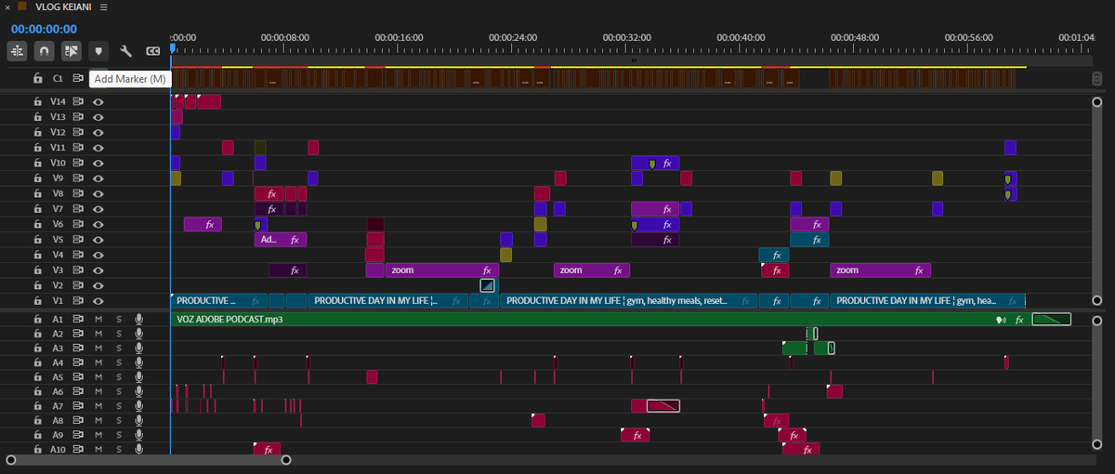Click voice-over record microphone on A3
The image size is (1115, 474).
pos(138,348)
